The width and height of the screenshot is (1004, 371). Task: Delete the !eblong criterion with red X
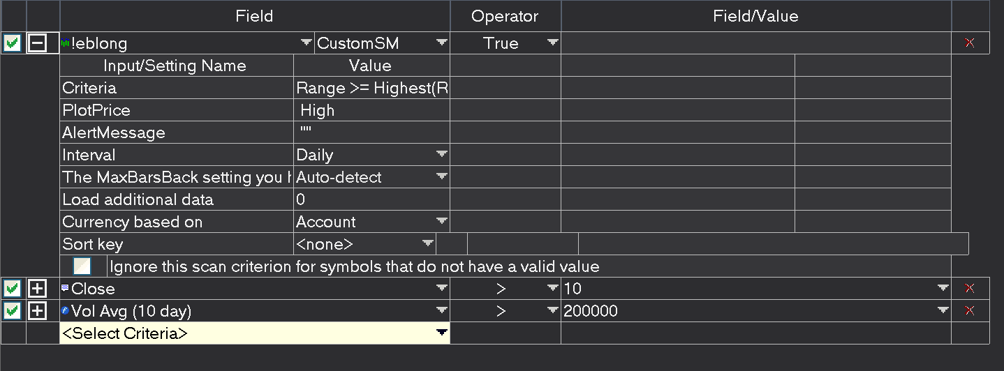(x=969, y=43)
